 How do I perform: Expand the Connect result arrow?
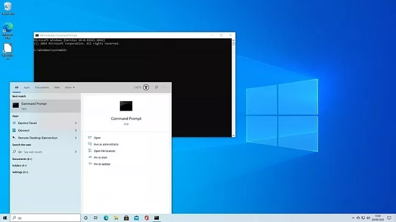pos(76,130)
